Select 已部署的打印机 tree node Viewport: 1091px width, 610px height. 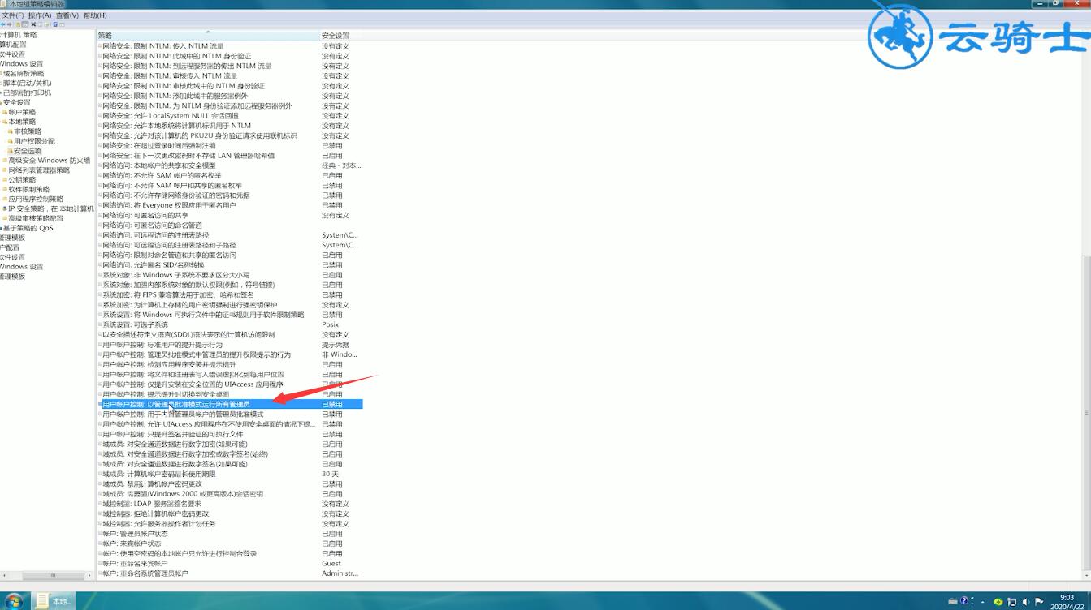pyautogui.click(x=27, y=93)
